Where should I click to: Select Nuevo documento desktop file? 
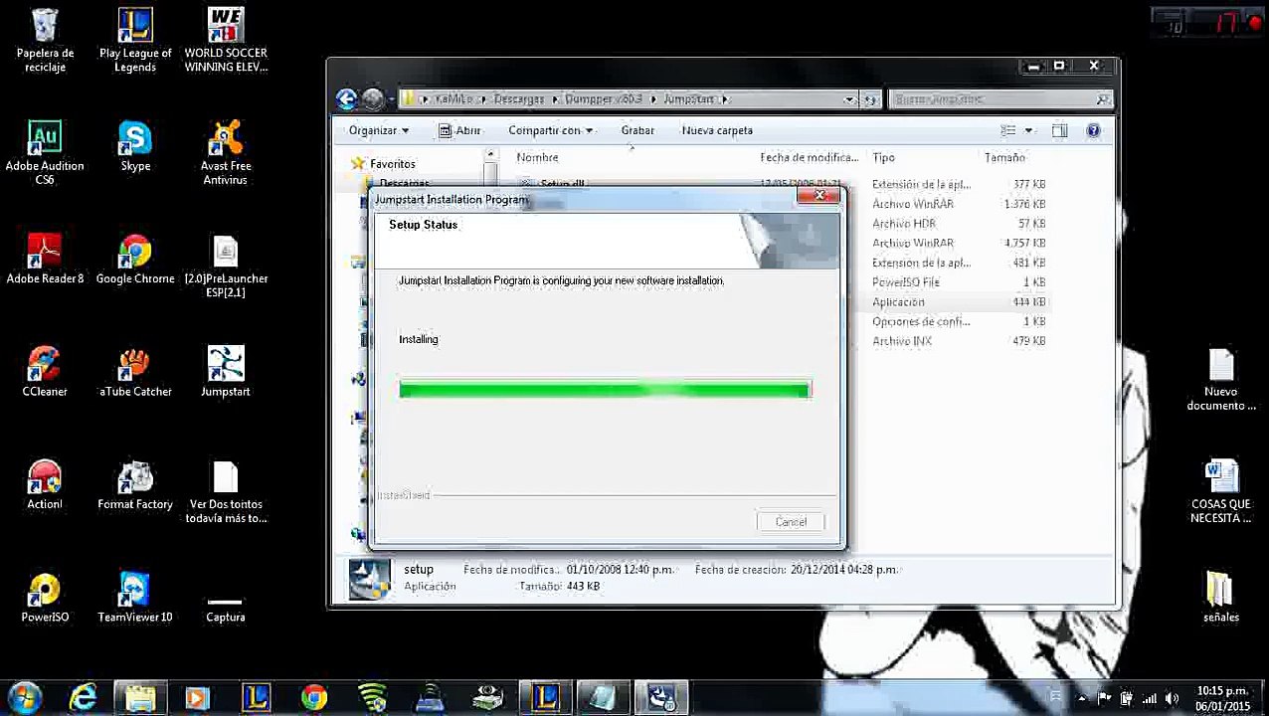click(x=1221, y=379)
